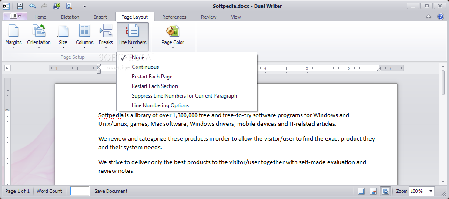Click the scrollbar up arrow
Screen dimensions: 449x199
click(443, 66)
